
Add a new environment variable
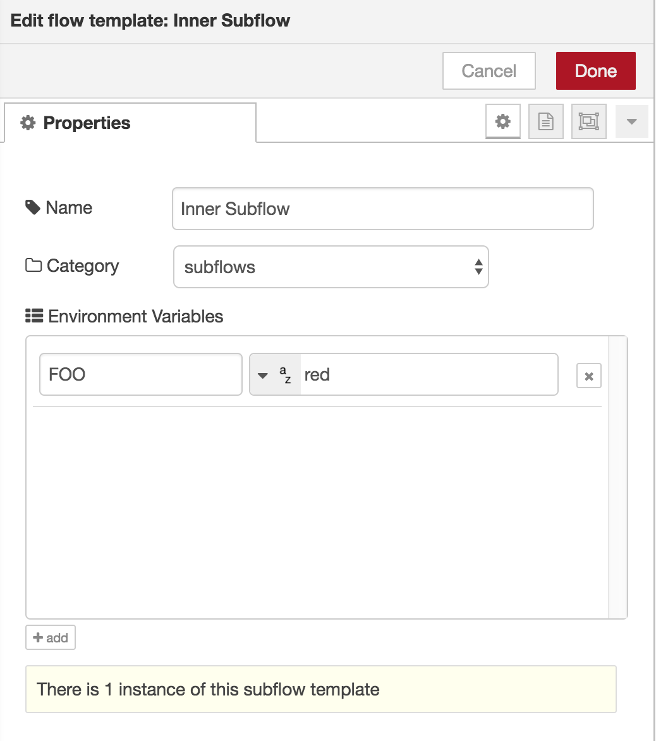click(51, 637)
